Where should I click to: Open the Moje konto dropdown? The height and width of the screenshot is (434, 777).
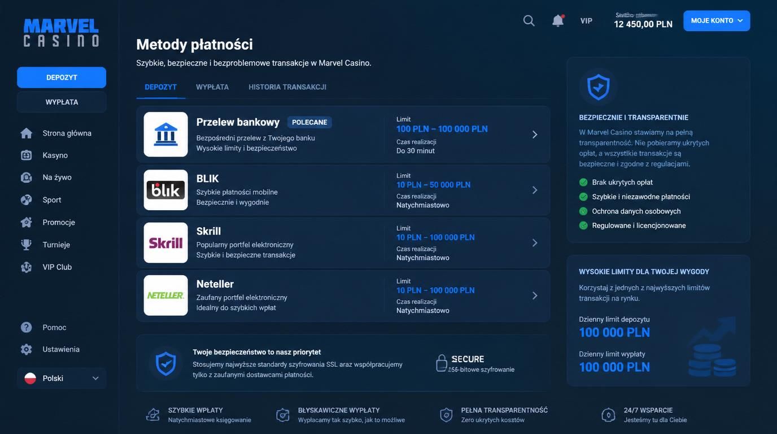click(x=717, y=21)
